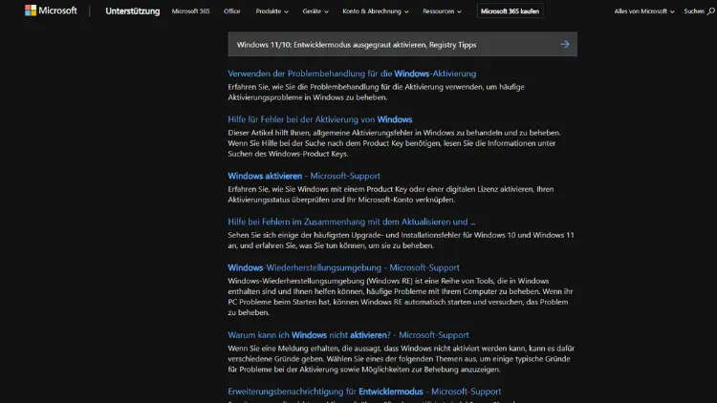Click the arrow icon in the search box

pyautogui.click(x=565, y=44)
